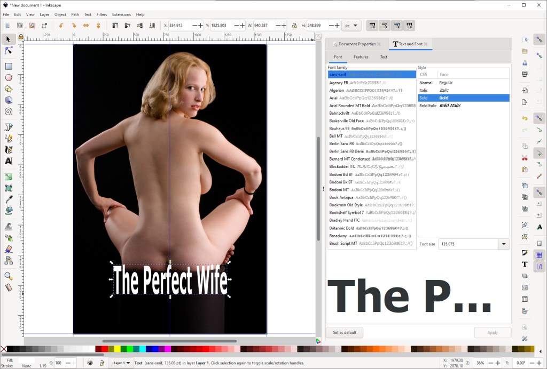Viewport: 547px width, 369px height.
Task: Toggle Layer 1 visibility eye icon
Action: [x=90, y=363]
